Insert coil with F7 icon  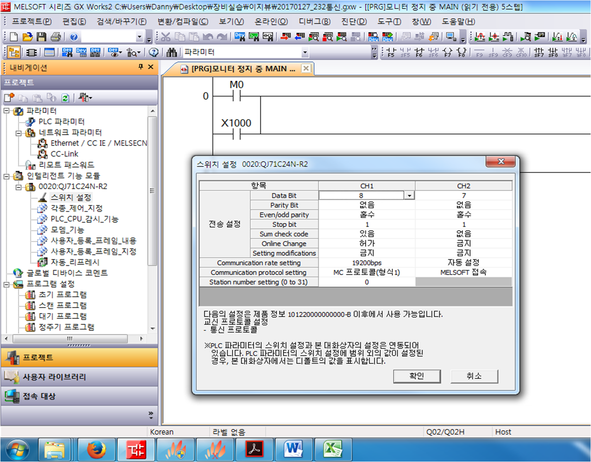(448, 52)
